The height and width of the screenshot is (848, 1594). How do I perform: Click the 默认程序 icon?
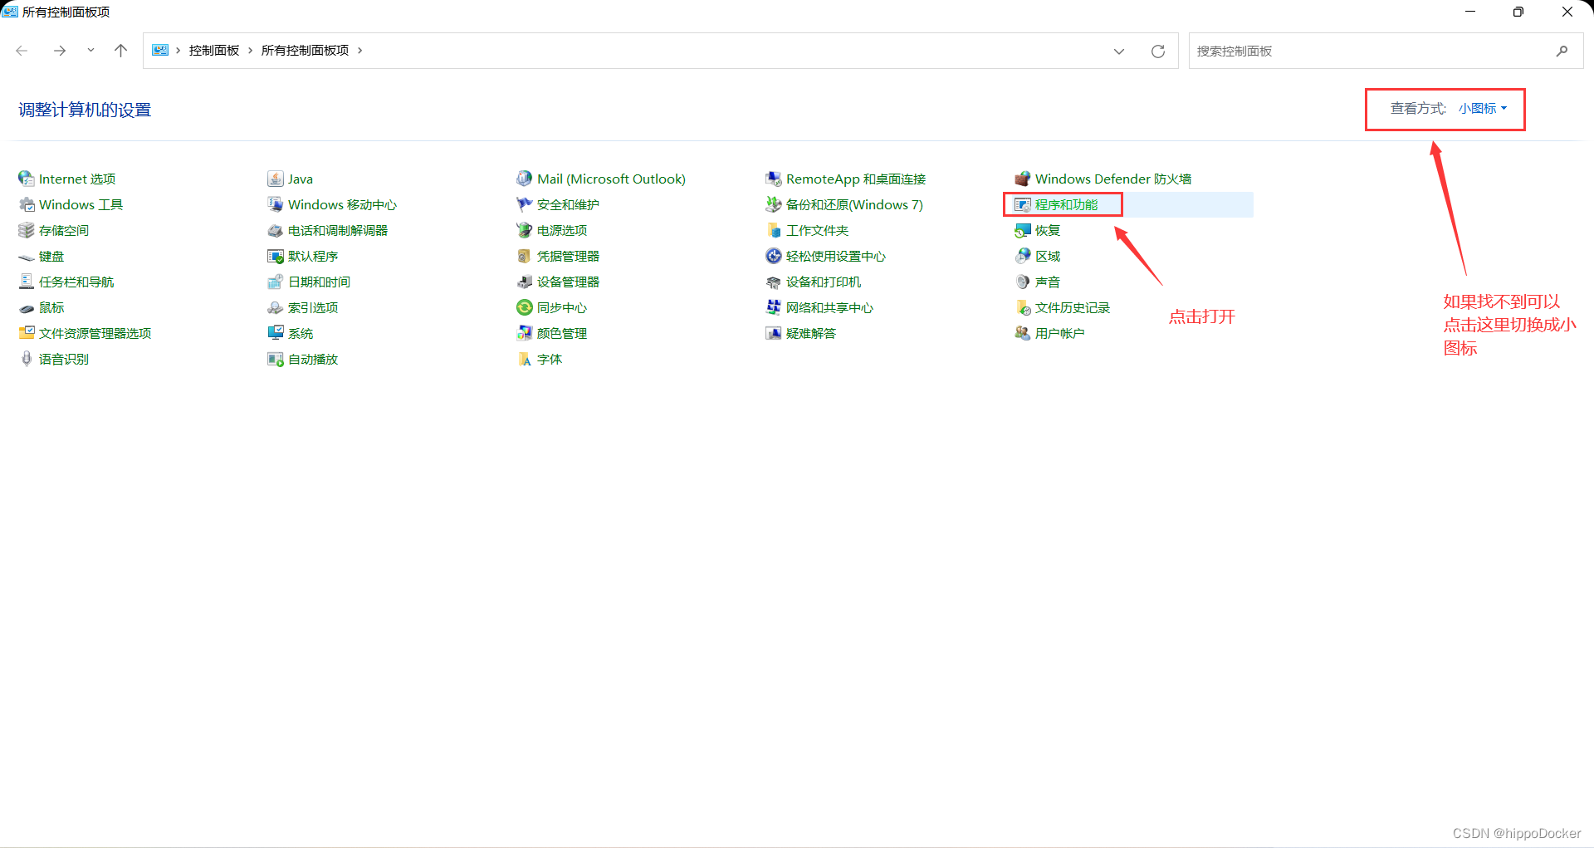pos(276,256)
